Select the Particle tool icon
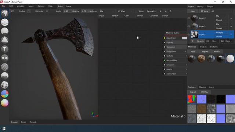The image size is (235, 132). pos(5,76)
